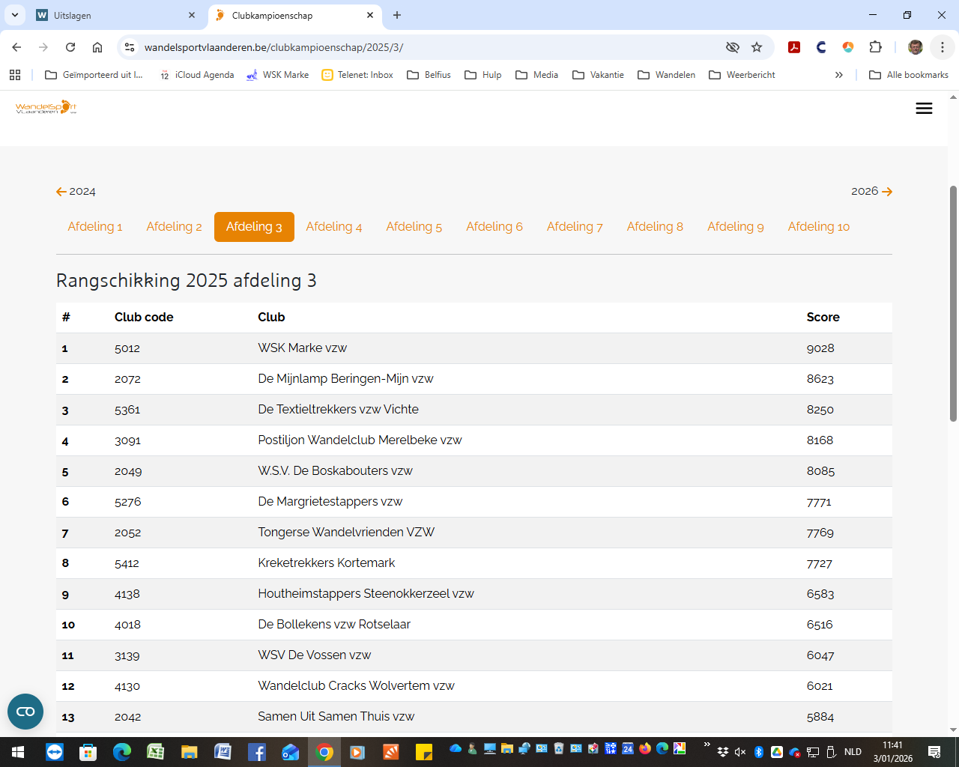Go to the next year 2026 link
Image resolution: width=959 pixels, height=767 pixels.
(871, 192)
